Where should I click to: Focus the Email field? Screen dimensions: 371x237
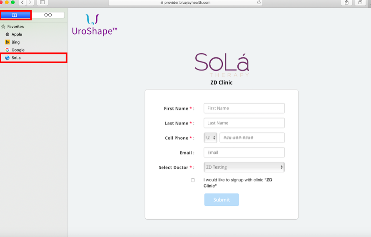pyautogui.click(x=244, y=152)
